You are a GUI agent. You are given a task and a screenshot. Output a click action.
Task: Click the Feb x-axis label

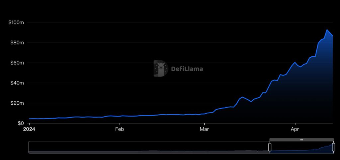(120, 129)
